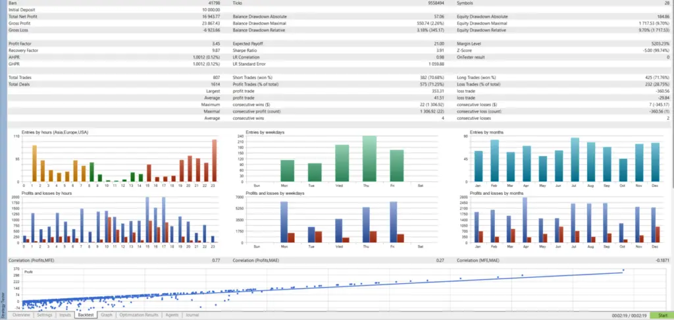Screen dimensions: 674x320
Task: Click the 232 (28.75%) loss trades value
Action: [x=656, y=84]
